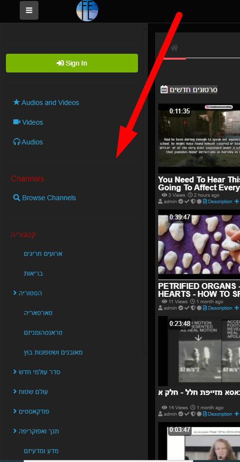Screen dimensions: 240x462
Task: Open category תנך ואפוקריפה
Action: [39, 431]
